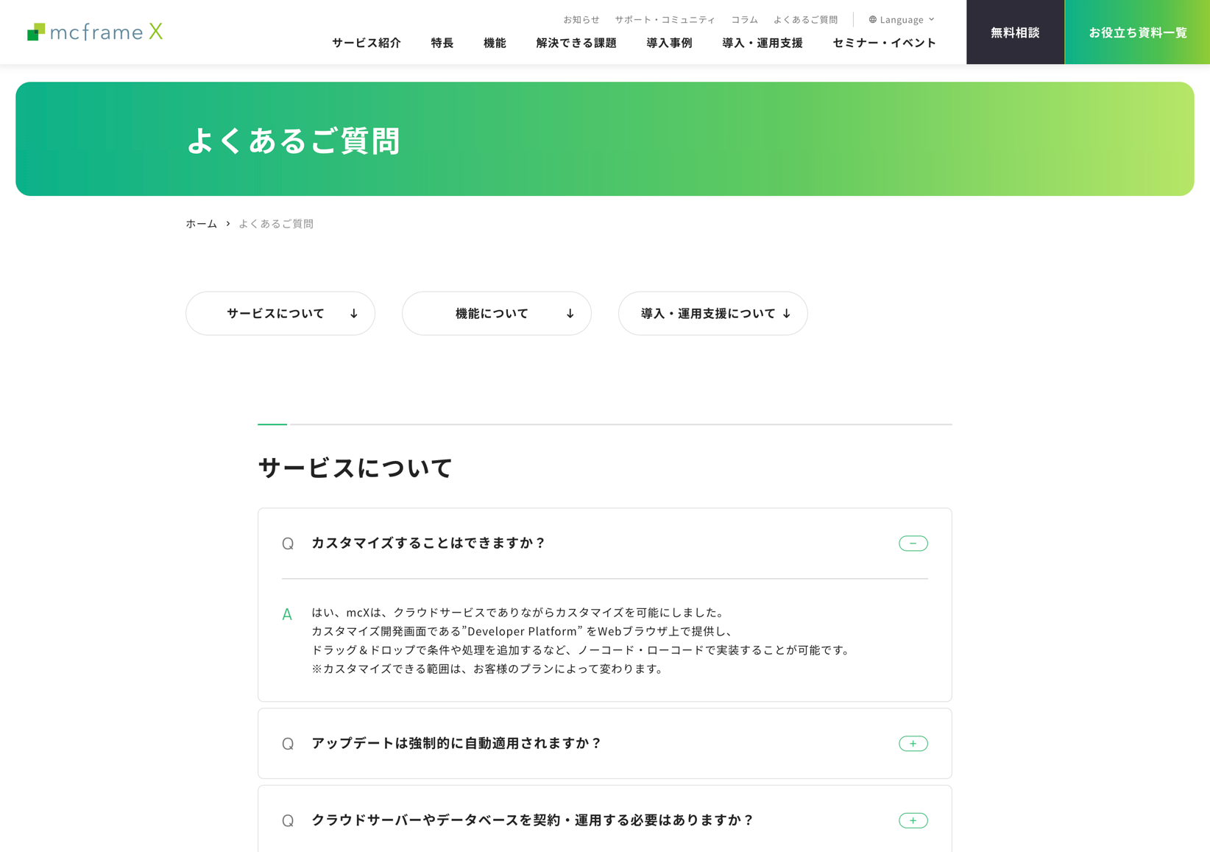1210x852 pixels.
Task: Click the green A answer icon
Action: pyautogui.click(x=287, y=614)
